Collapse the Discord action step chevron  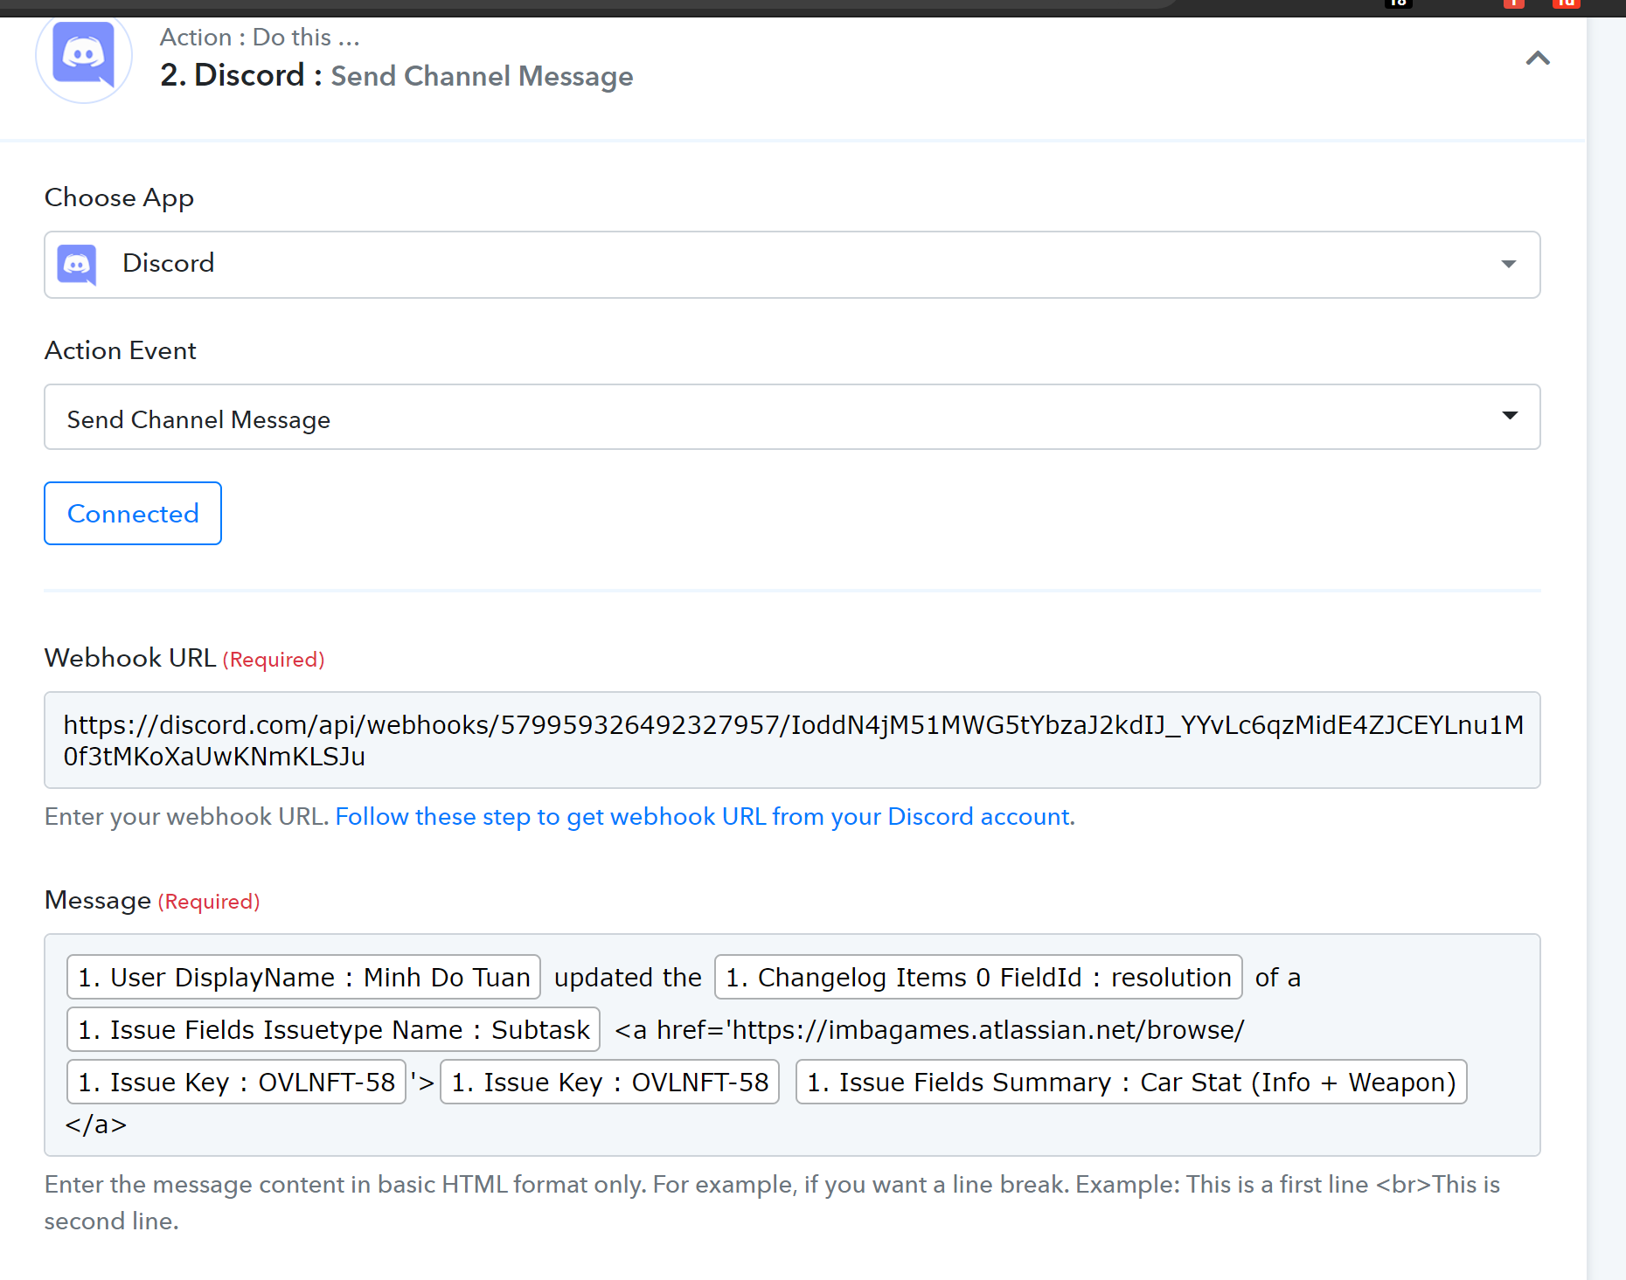(1538, 59)
